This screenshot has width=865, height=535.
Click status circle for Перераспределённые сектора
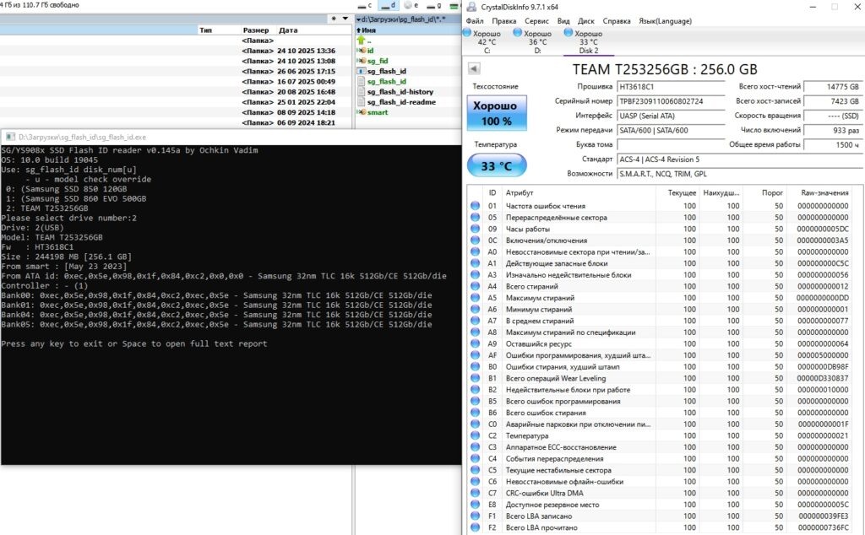475,217
